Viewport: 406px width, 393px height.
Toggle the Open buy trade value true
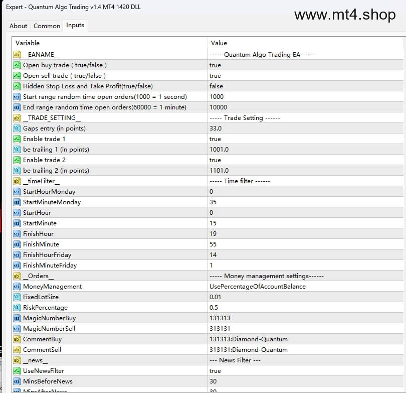215,65
